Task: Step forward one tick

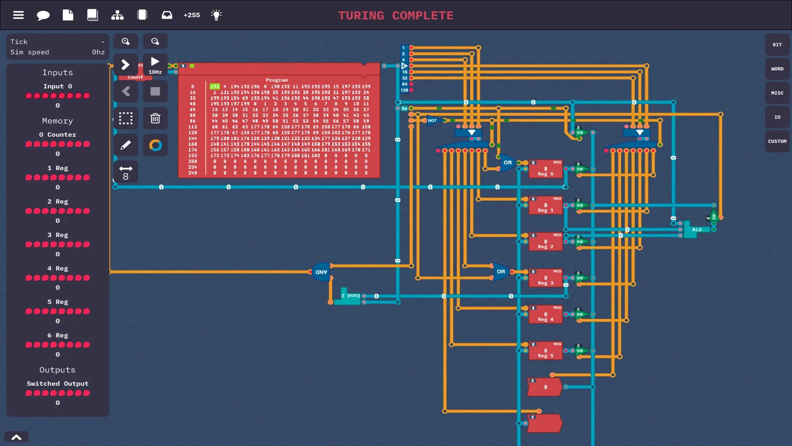Action: 126,65
